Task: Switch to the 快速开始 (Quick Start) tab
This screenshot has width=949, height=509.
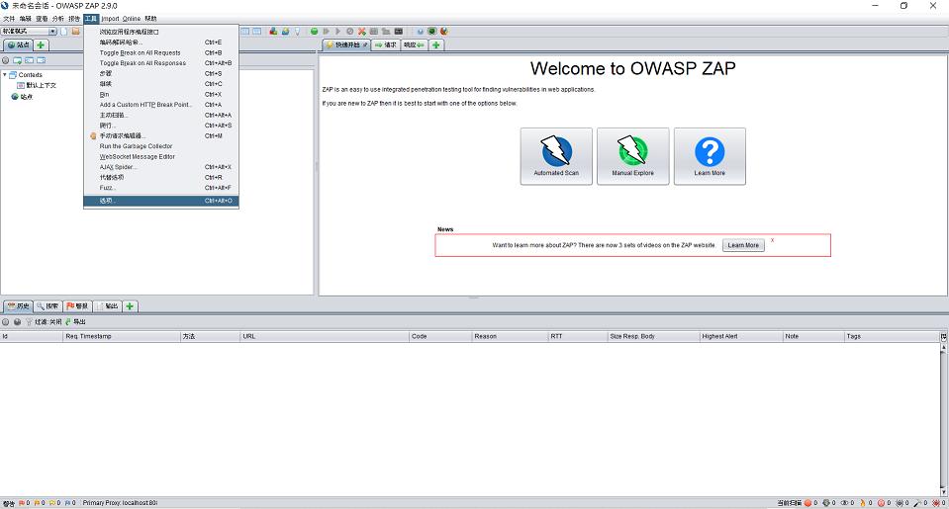Action: (346, 44)
